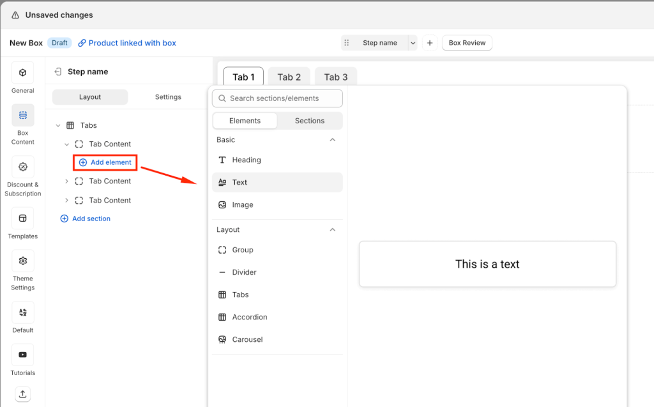The height and width of the screenshot is (407, 654).
Task: Select the Discount & Subscription icon
Action: click(x=23, y=167)
